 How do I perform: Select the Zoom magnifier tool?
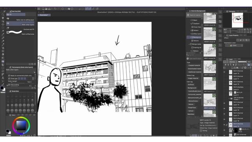(3, 15)
